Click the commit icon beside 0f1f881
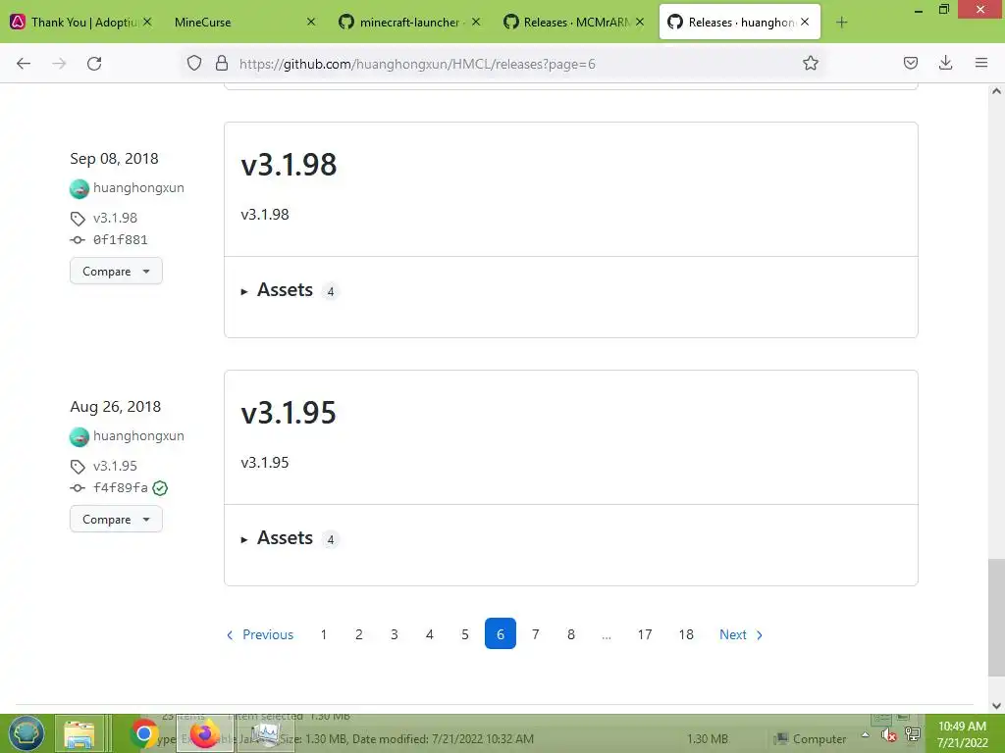The image size is (1005, 753). tap(78, 240)
